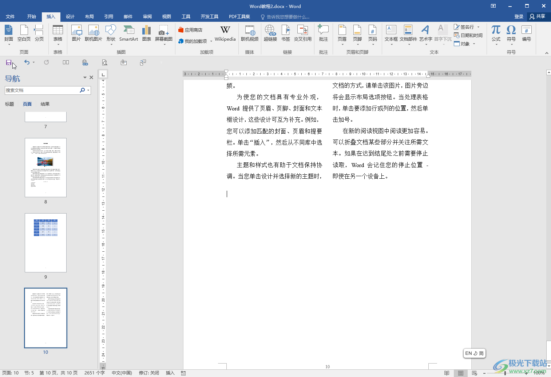Image resolution: width=551 pixels, height=377 pixels.
Task: Open the Shapes (形状) gallery
Action: click(111, 35)
